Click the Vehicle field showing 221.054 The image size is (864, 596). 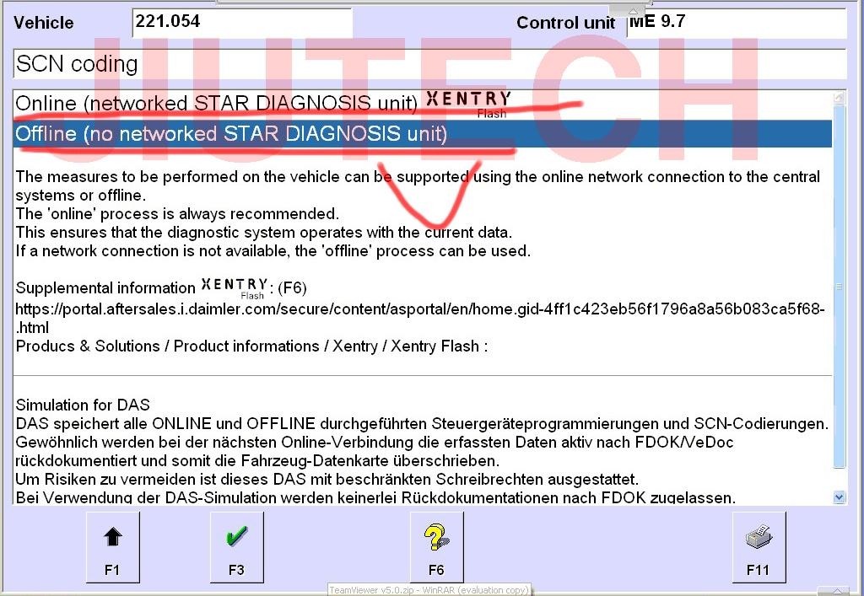(241, 23)
